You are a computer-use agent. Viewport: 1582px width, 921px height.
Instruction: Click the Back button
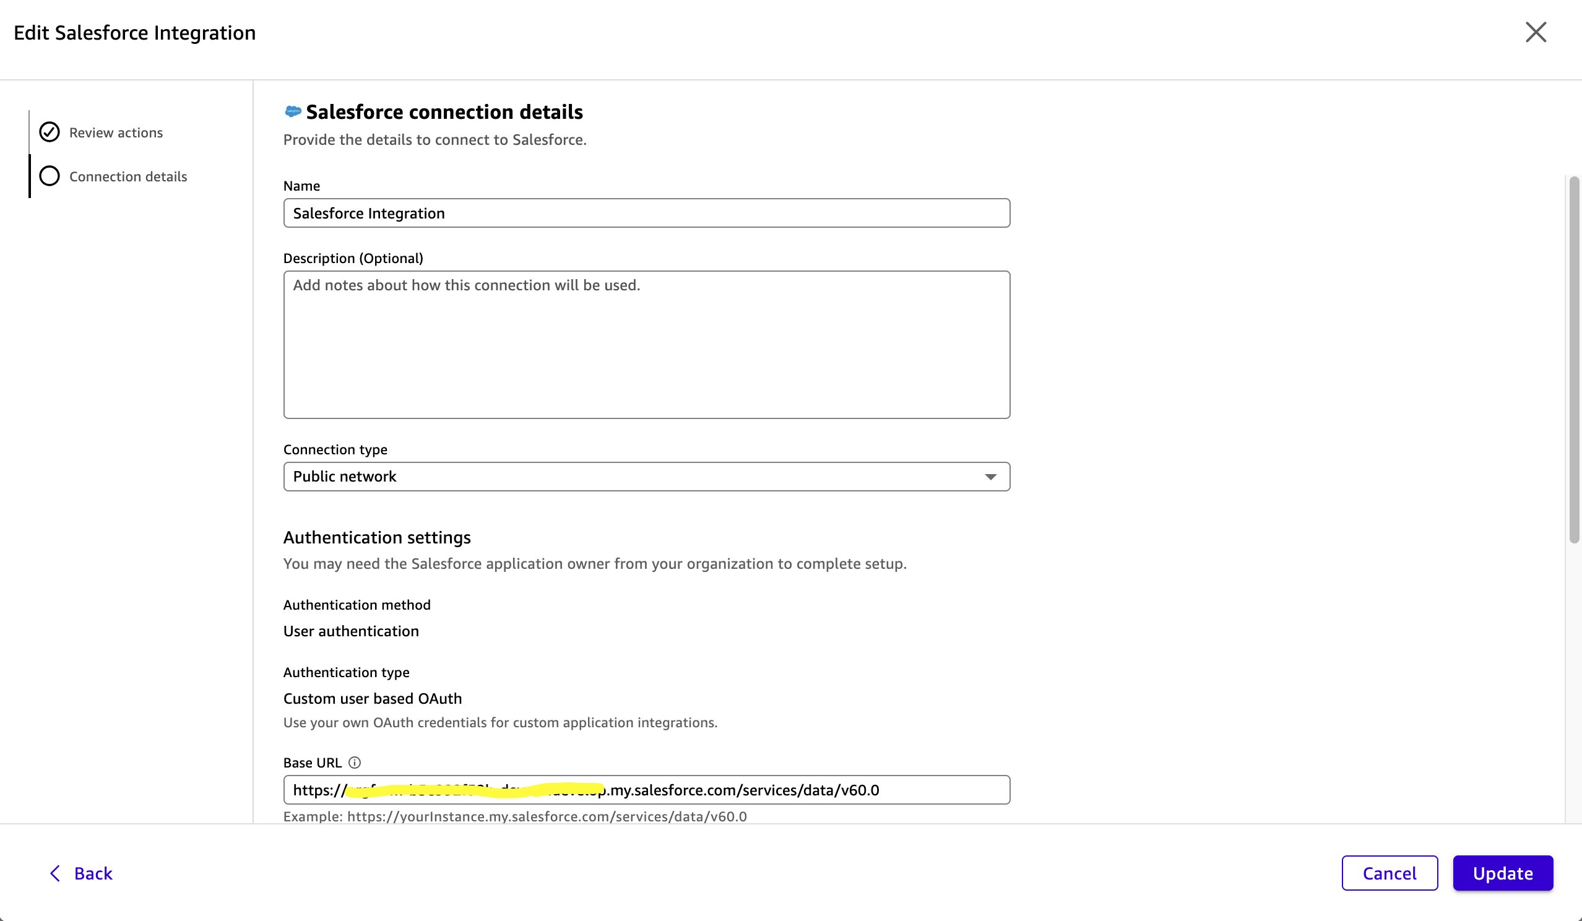(x=93, y=873)
